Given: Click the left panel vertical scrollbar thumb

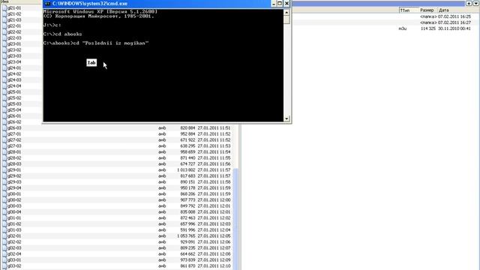Looking at the screenshot, I should pos(235,219).
